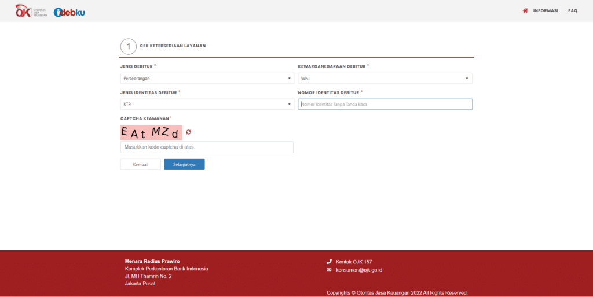
Task: Click the Cek Ketersediaan Layanan heading
Action: click(x=173, y=46)
